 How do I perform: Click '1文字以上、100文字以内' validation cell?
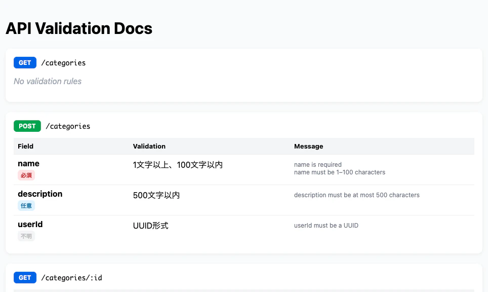click(x=178, y=165)
